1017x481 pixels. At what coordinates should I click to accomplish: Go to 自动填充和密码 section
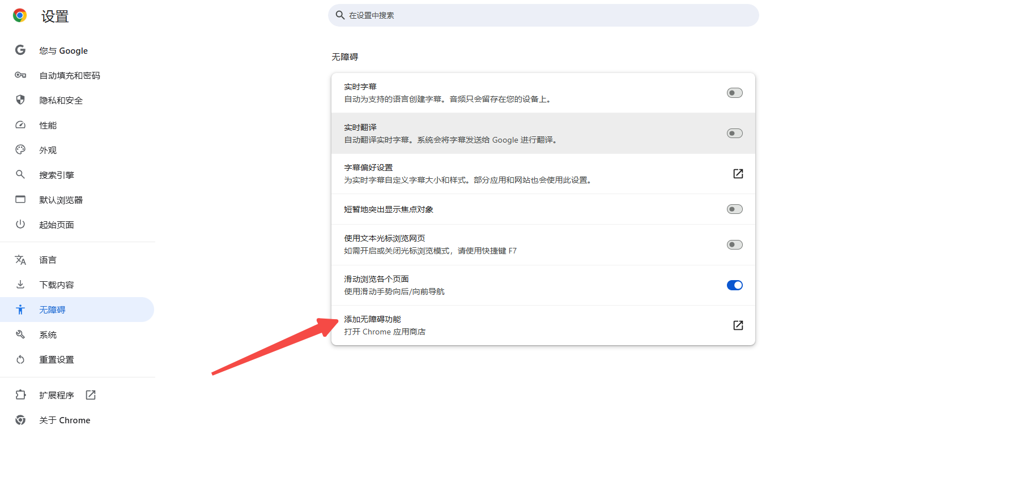pos(77,75)
